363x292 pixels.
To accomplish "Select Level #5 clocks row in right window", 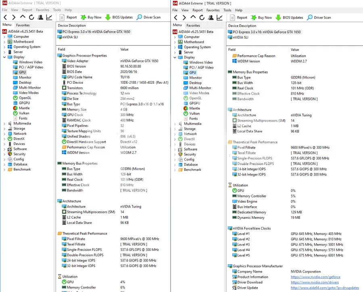I will [294, 255].
